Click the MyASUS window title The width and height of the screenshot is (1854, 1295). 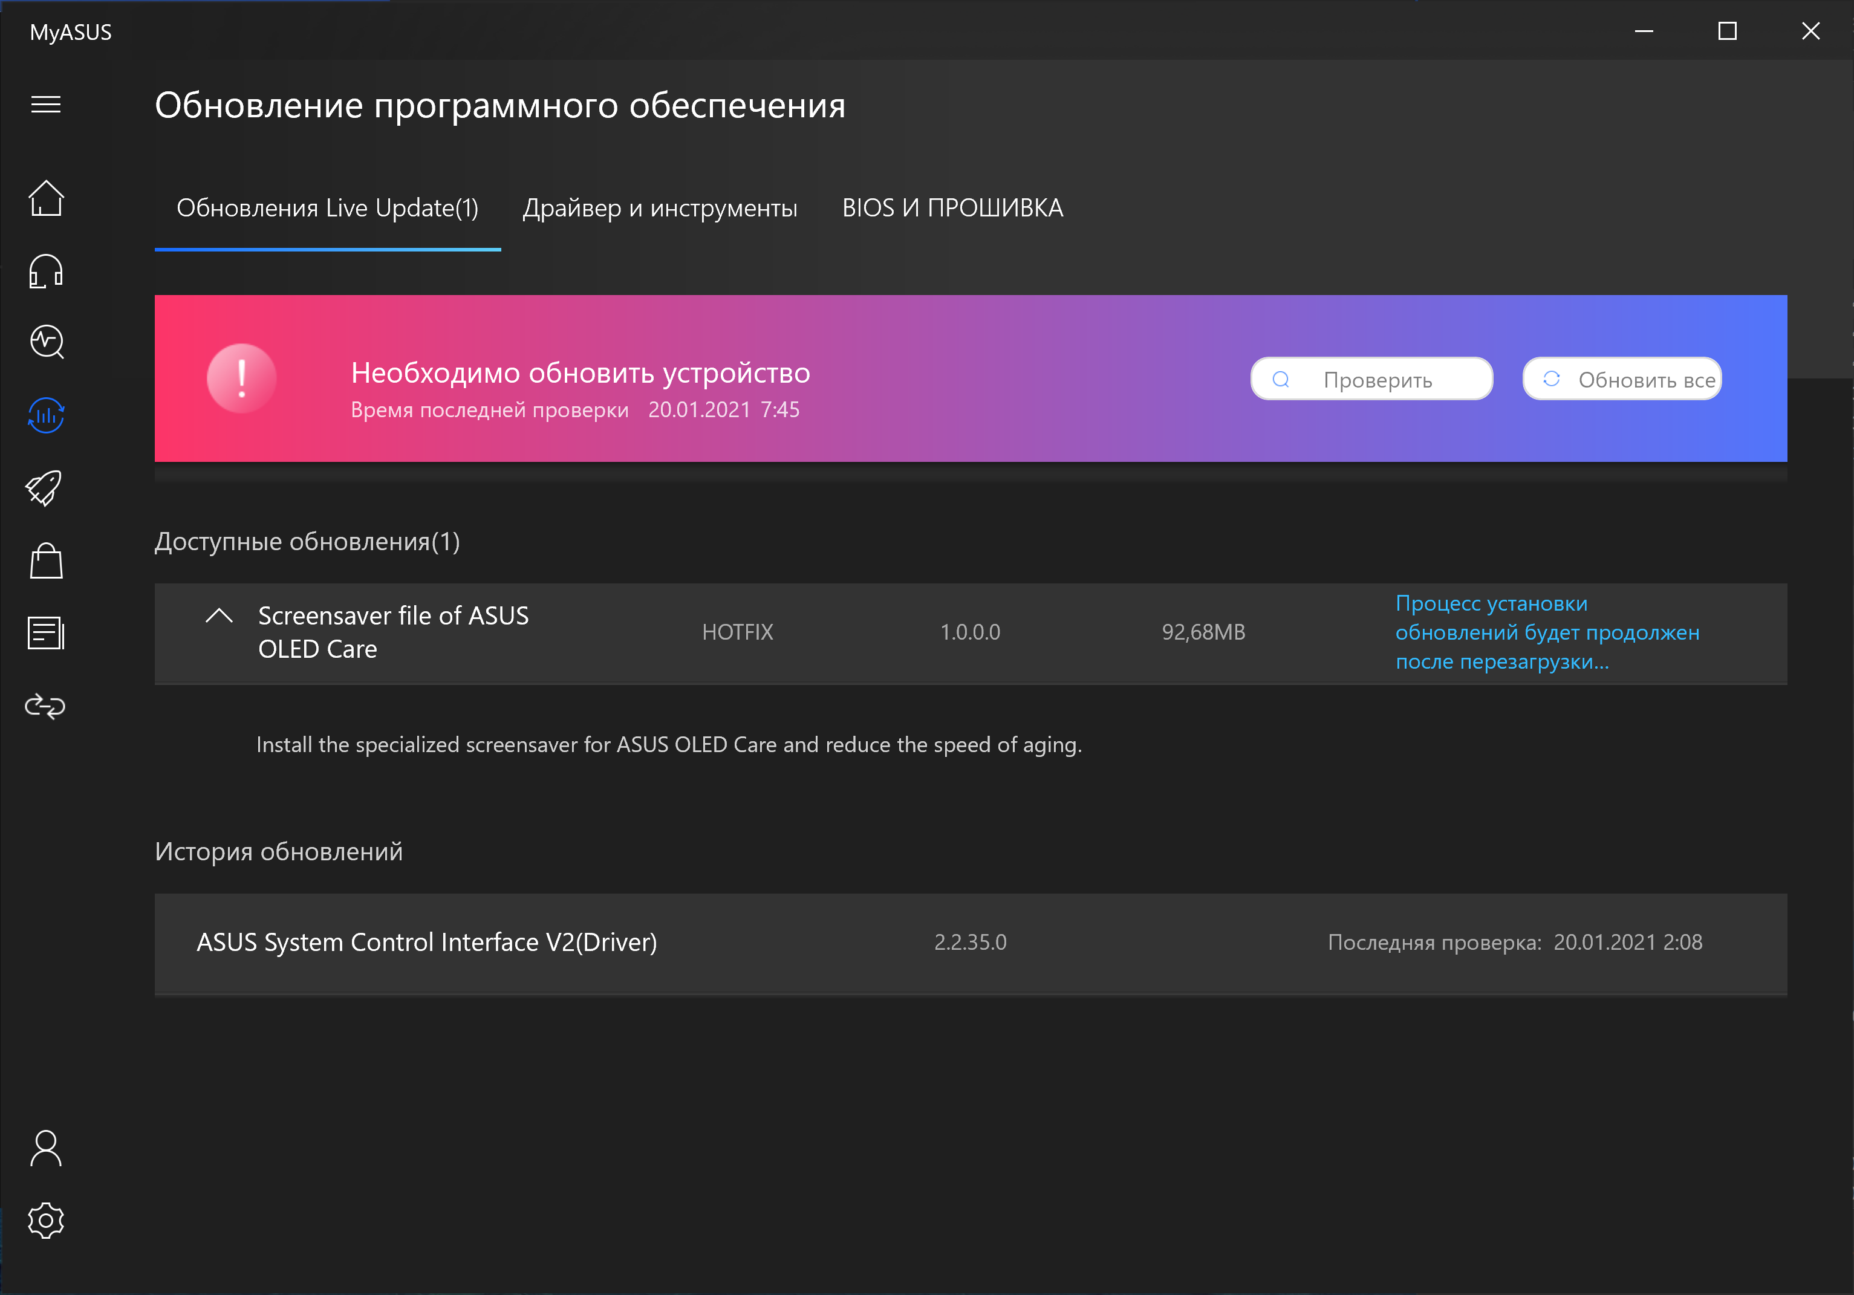(70, 32)
